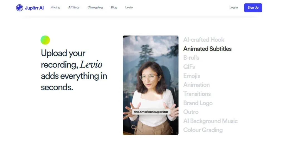Image resolution: width=285 pixels, height=144 pixels.
Task: Select AI Background Music option
Action: [x=210, y=121]
